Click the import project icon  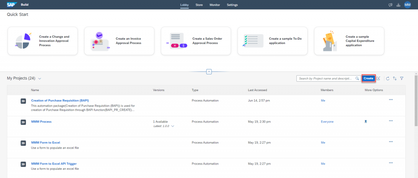point(378,78)
